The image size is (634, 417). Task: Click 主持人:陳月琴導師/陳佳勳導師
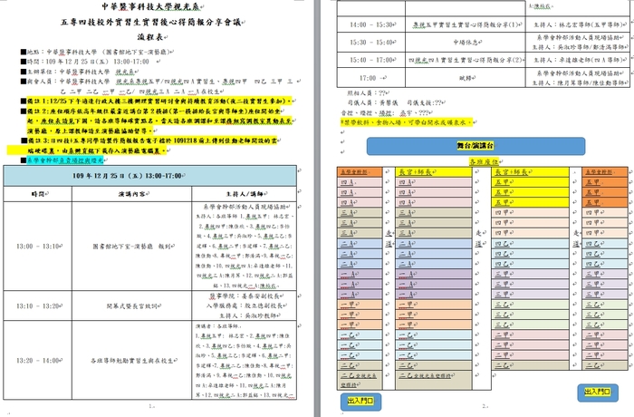579,82
